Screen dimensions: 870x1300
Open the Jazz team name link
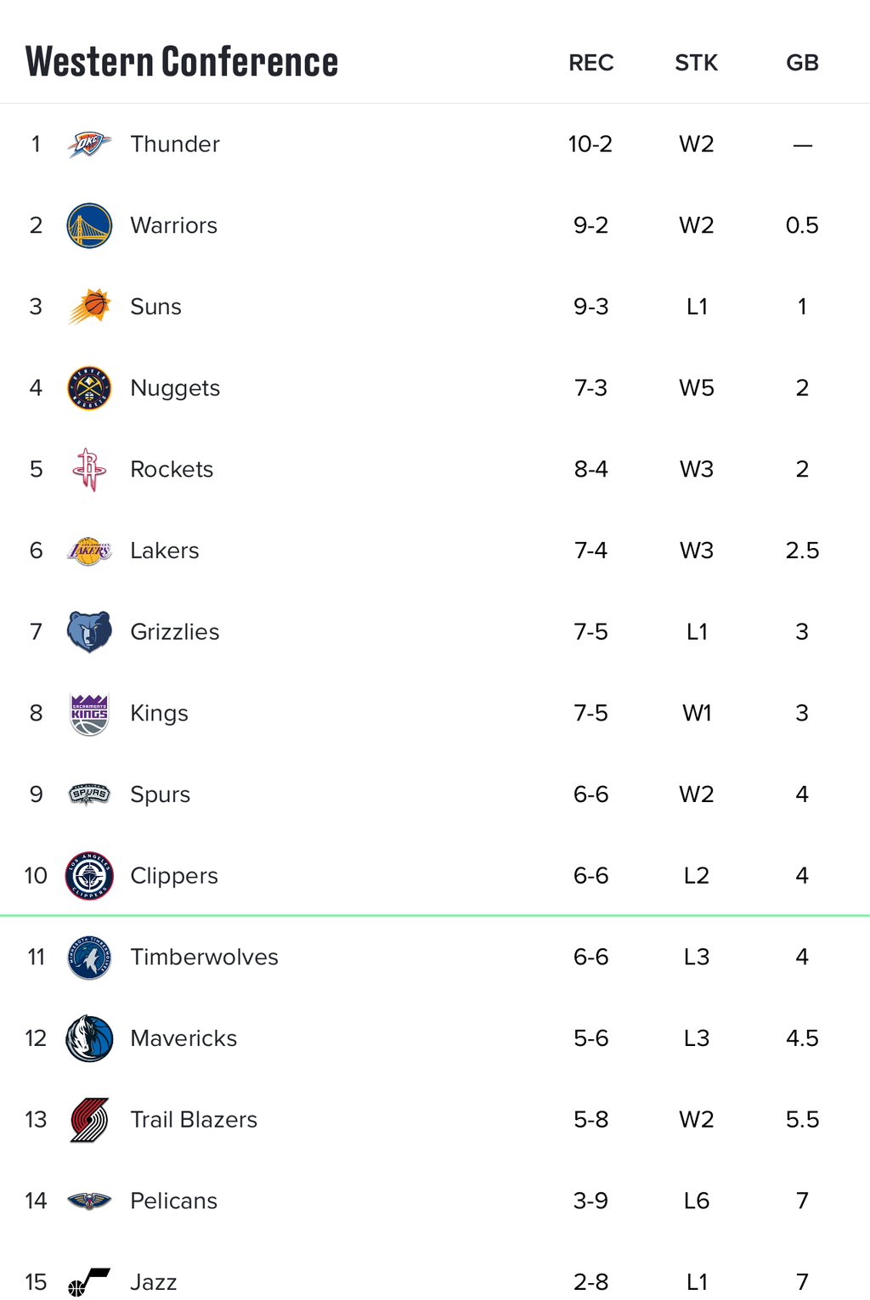[x=154, y=1282]
